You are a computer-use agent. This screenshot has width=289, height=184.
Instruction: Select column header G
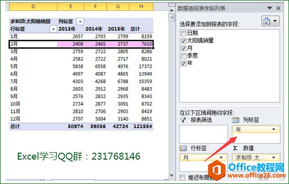coord(118,6)
